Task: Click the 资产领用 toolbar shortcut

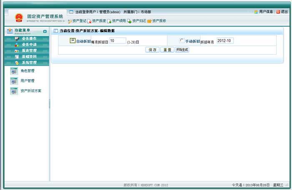Action: pyautogui.click(x=109, y=21)
